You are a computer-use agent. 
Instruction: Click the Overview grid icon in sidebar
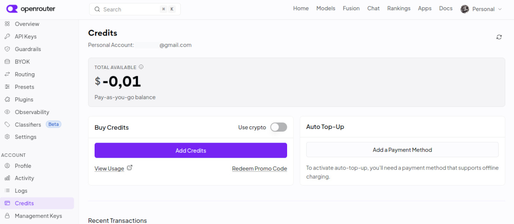[7, 24]
